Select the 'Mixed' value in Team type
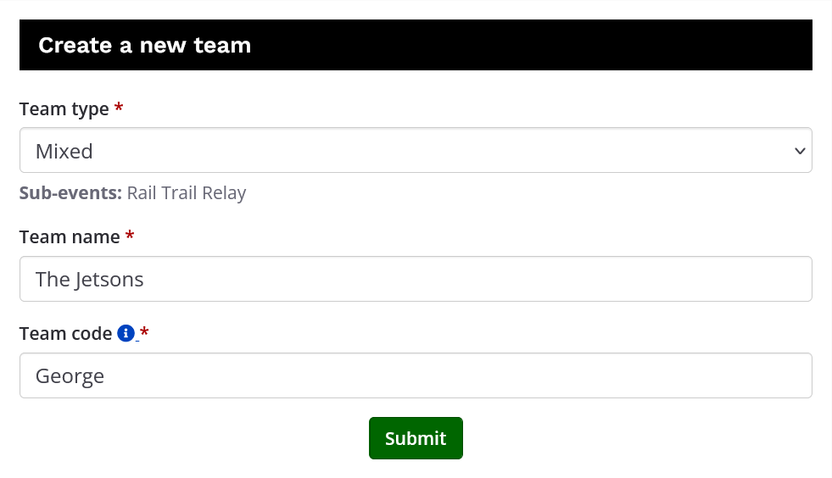 (64, 152)
